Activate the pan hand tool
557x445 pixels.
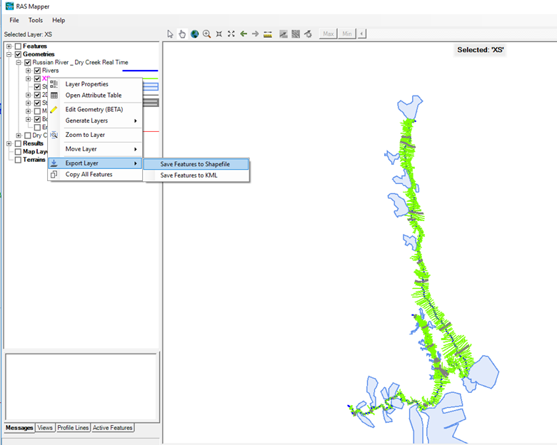[x=182, y=34]
